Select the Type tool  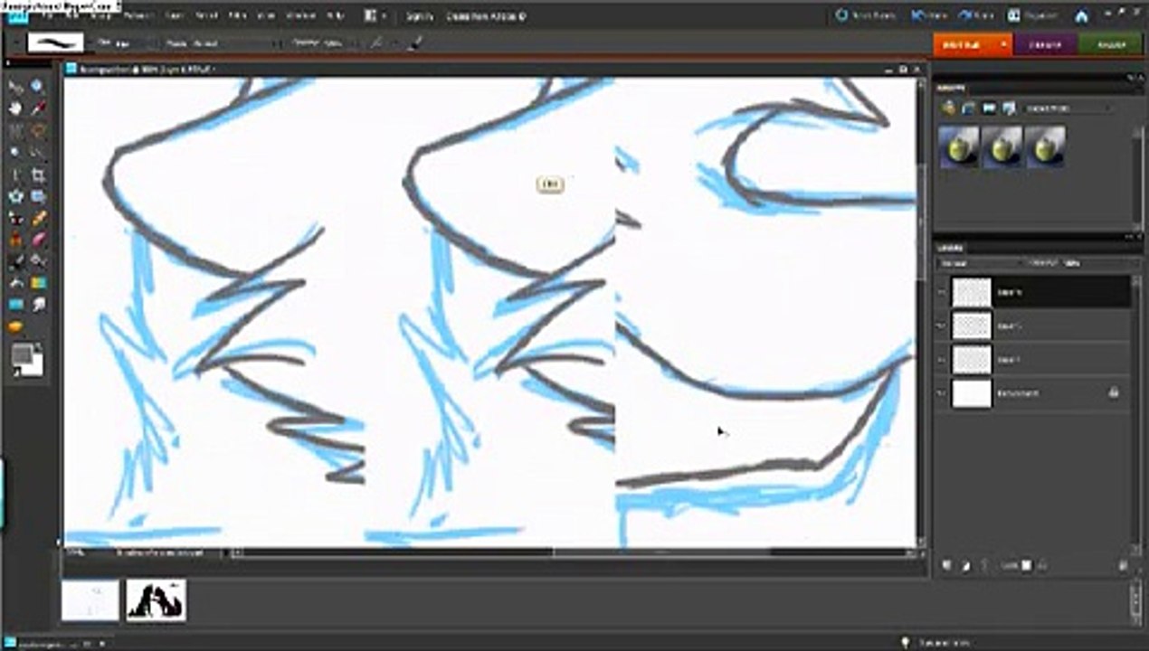[15, 175]
